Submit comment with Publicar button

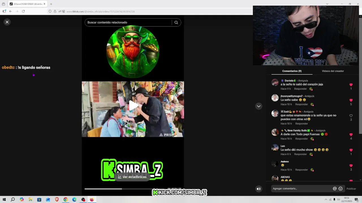tap(351, 189)
